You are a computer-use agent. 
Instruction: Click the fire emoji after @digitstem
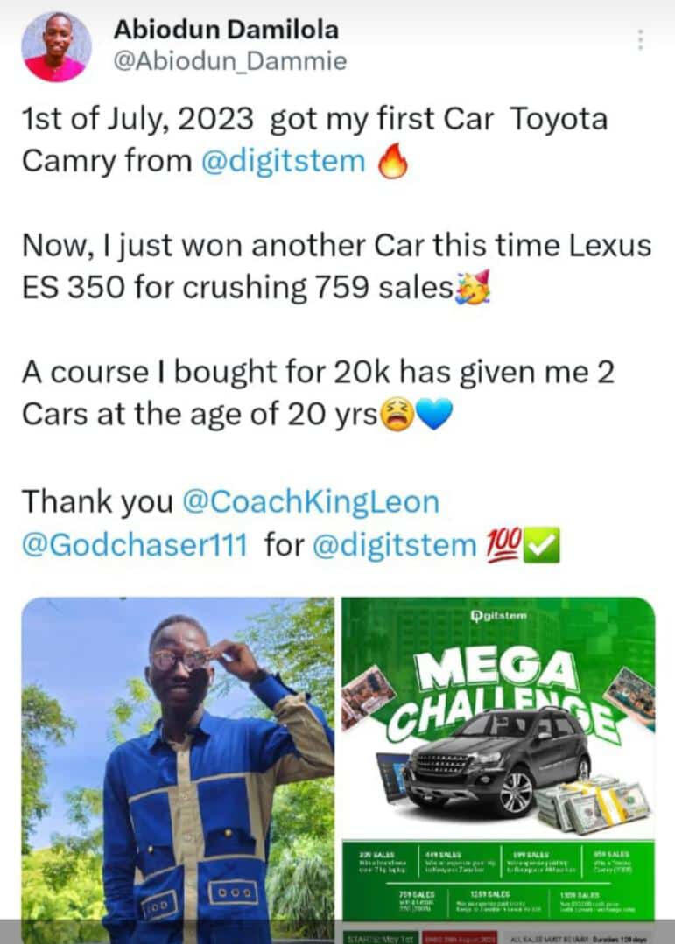[393, 161]
